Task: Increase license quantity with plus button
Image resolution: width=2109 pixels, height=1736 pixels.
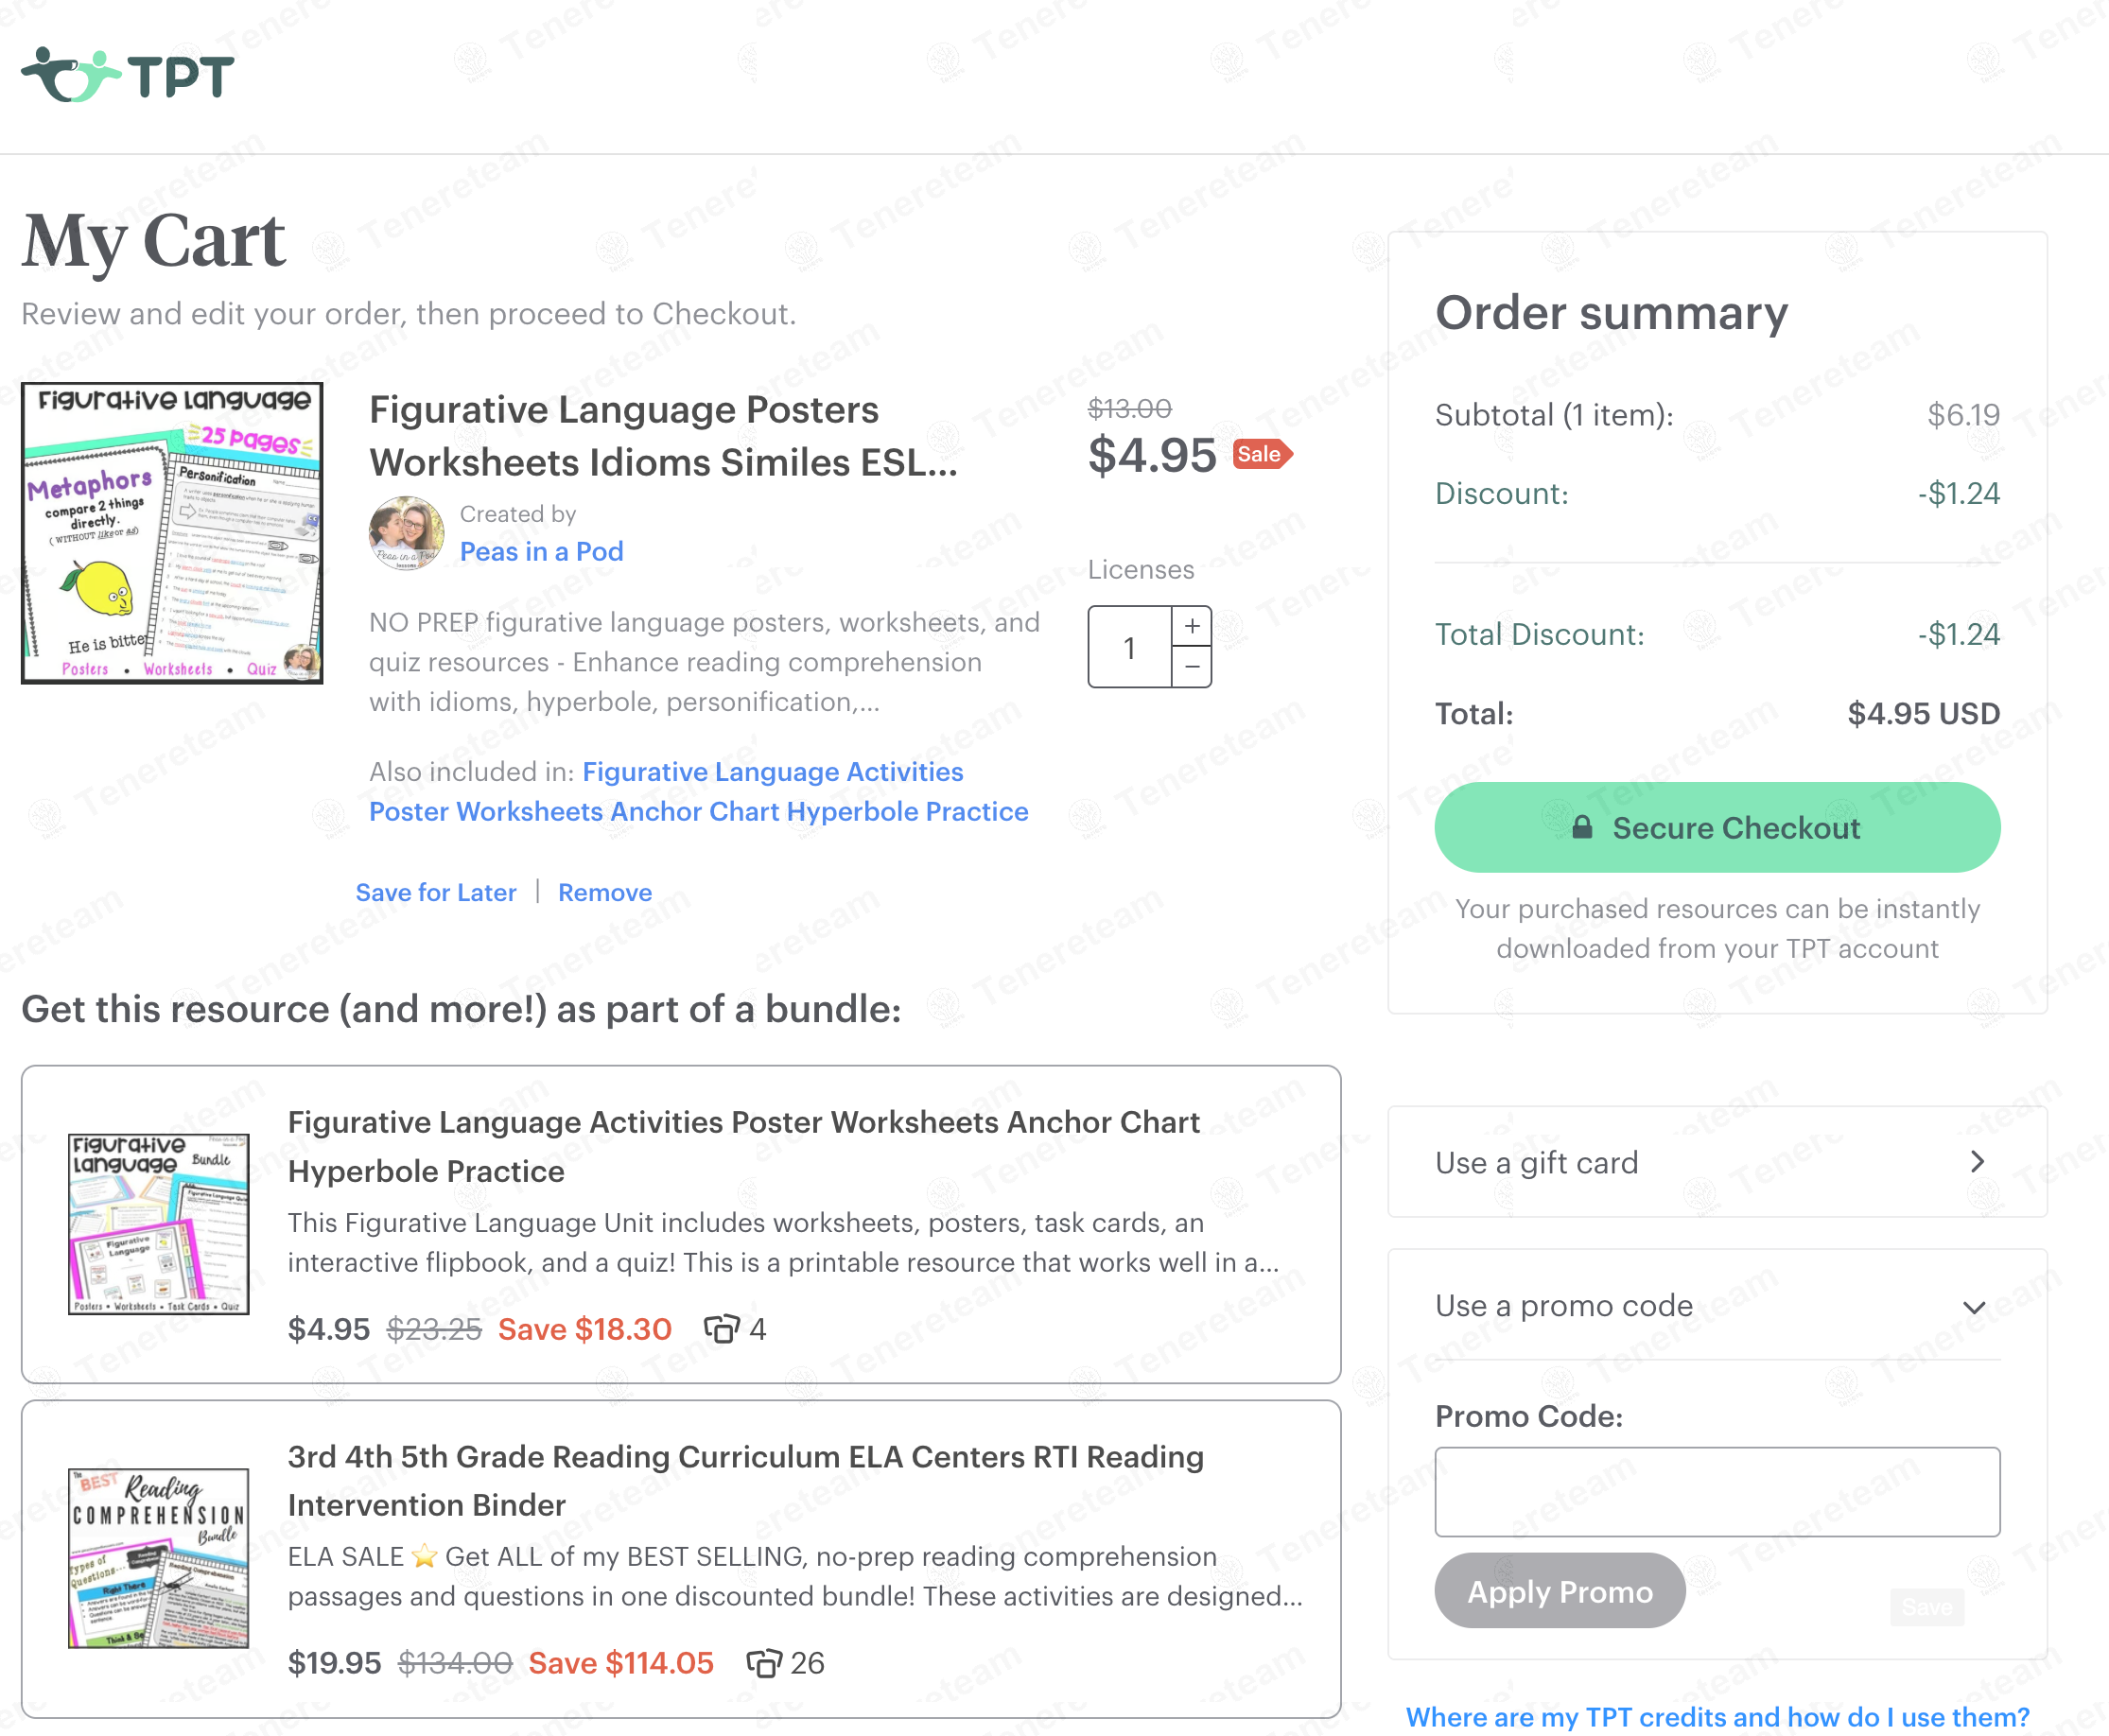Action: point(1192,627)
